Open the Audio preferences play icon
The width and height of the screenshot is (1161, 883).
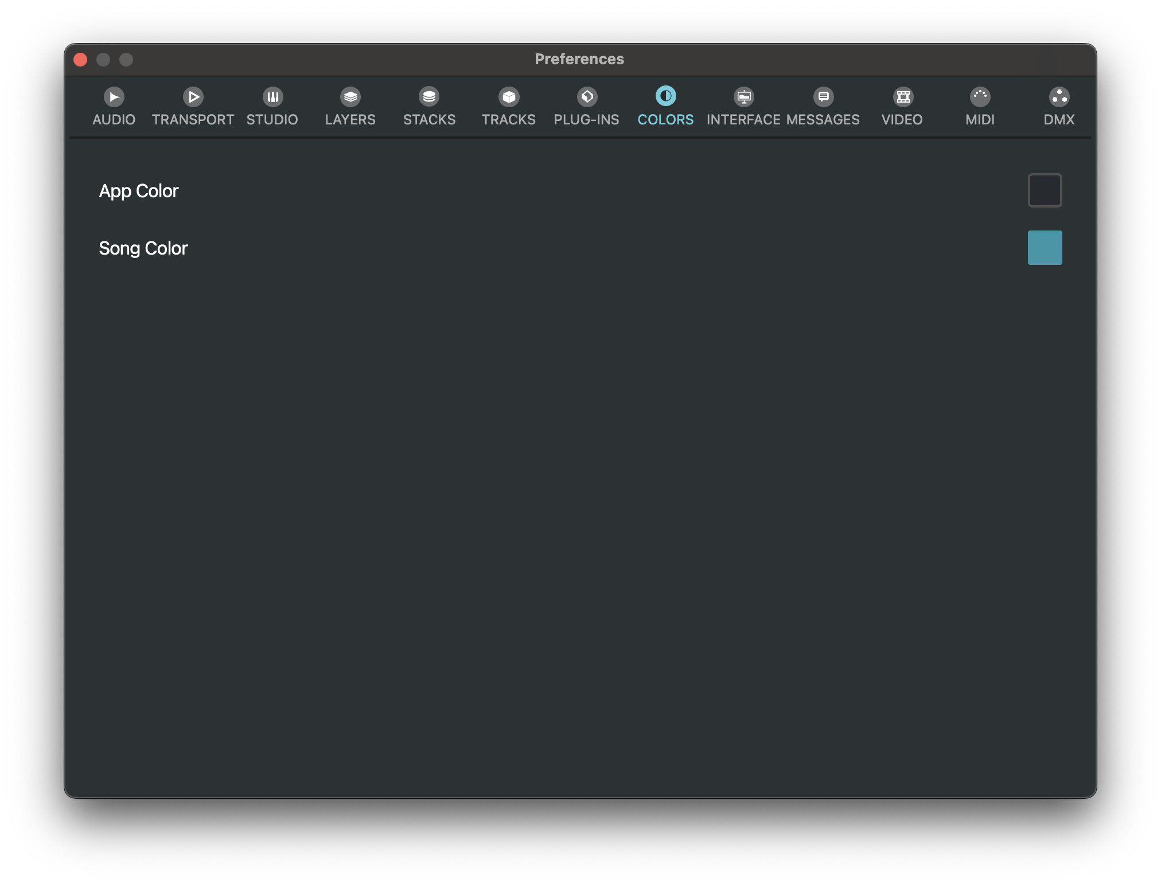point(114,97)
